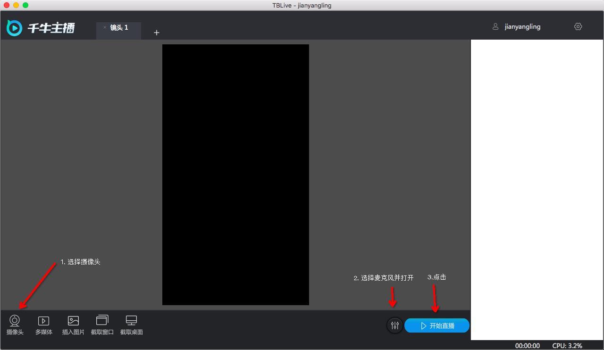Open settings via the gear icon
This screenshot has width=604, height=350.
pyautogui.click(x=578, y=26)
